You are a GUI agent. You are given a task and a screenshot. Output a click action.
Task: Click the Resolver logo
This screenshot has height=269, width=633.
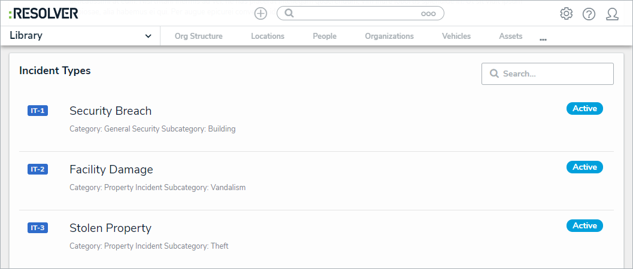(x=44, y=13)
